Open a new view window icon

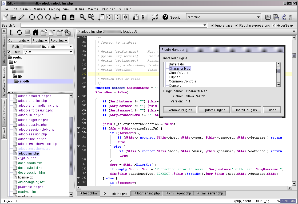click(x=101, y=17)
